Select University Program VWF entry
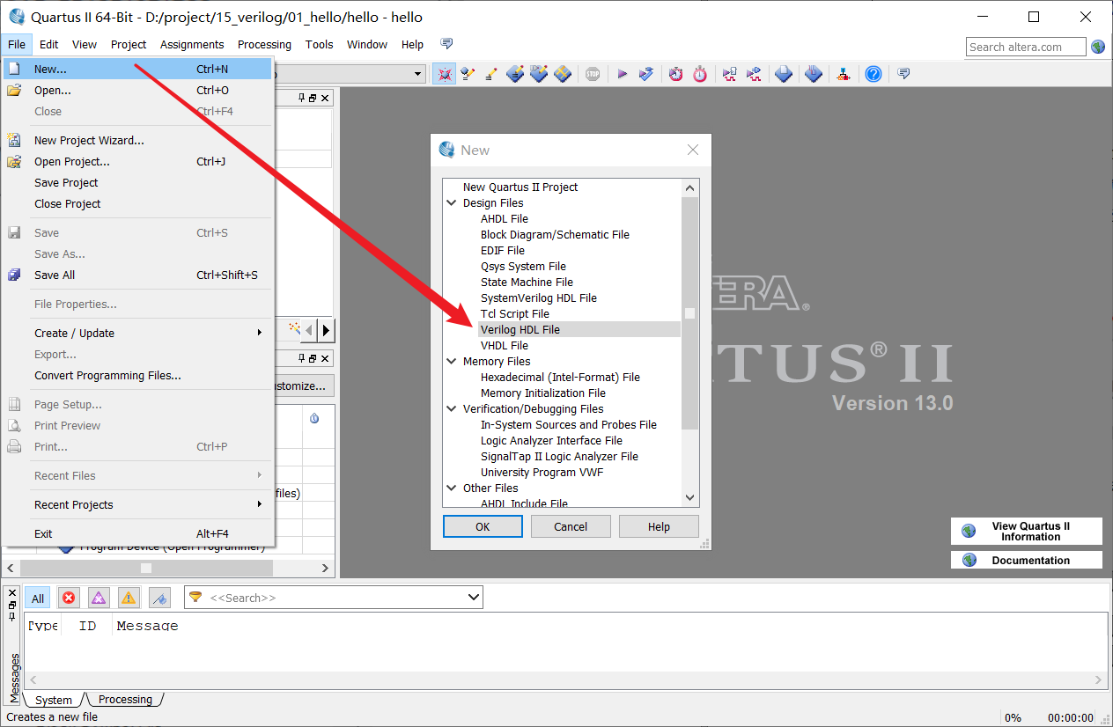 (x=542, y=472)
